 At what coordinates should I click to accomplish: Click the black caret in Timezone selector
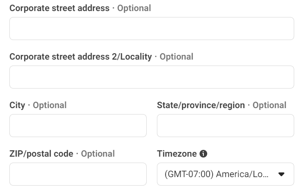coord(281,174)
